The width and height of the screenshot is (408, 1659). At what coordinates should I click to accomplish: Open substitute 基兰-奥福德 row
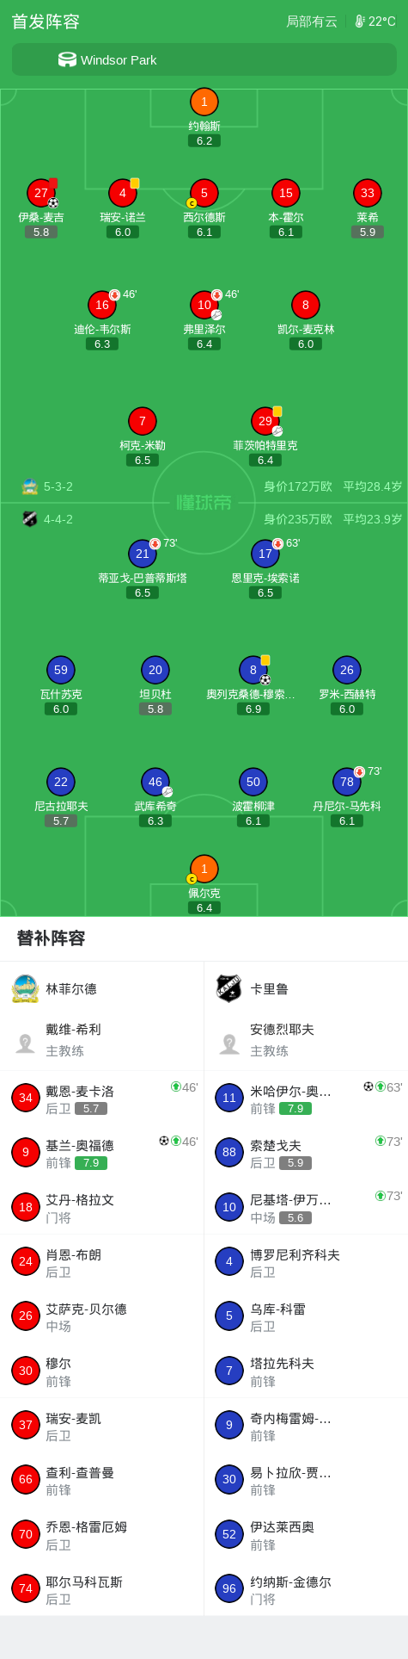pos(102,1152)
